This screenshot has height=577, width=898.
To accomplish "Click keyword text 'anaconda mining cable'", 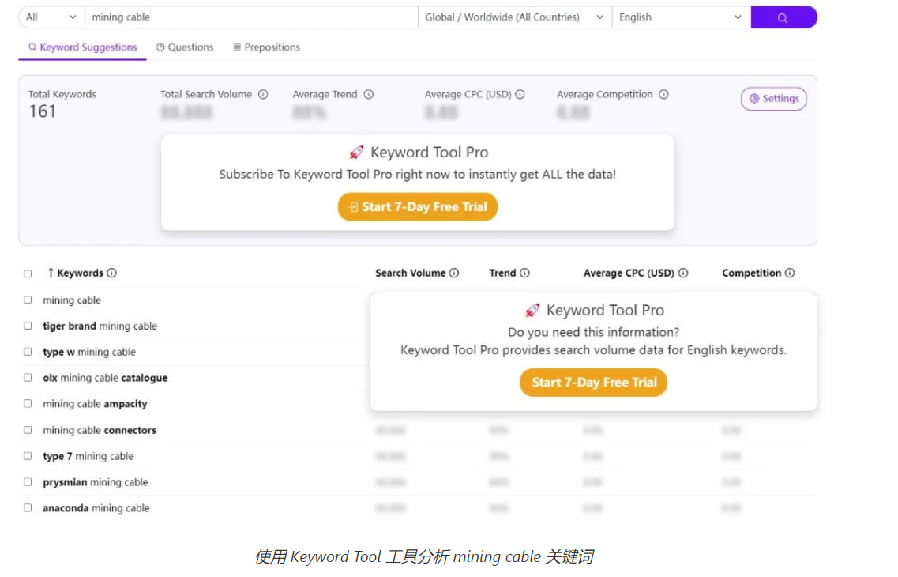I will pyautogui.click(x=96, y=508).
